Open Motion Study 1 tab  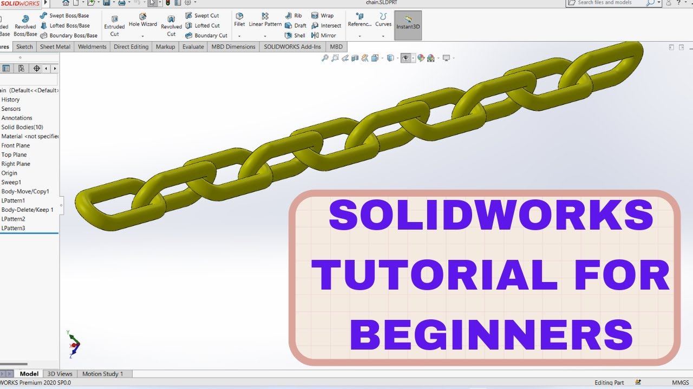coord(103,374)
